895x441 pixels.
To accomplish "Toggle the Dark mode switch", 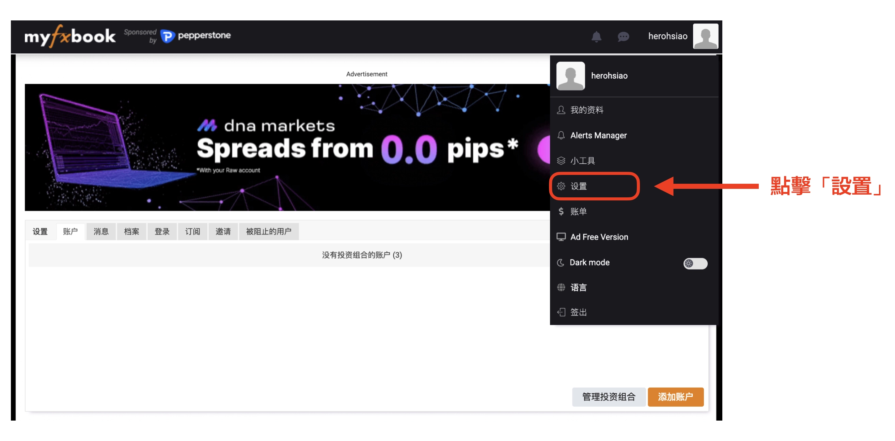I will 695,263.
